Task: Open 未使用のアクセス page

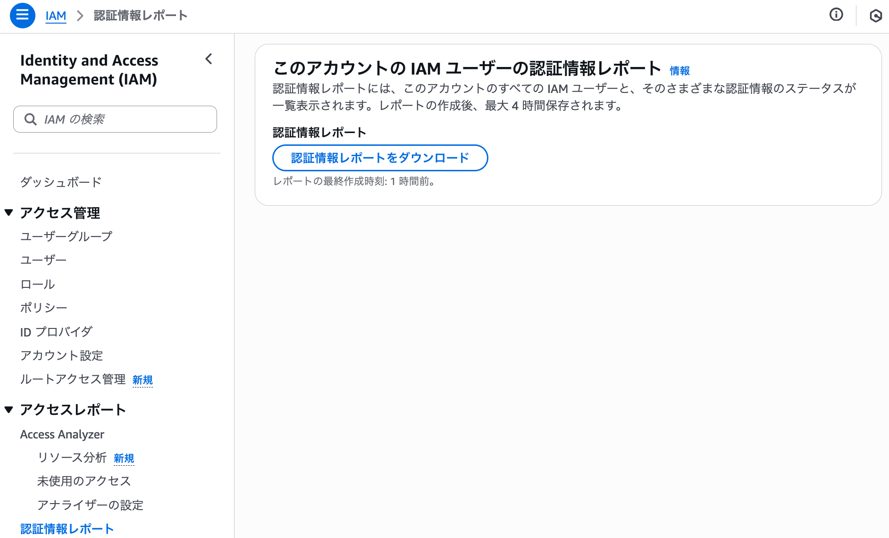Action: pos(84,481)
